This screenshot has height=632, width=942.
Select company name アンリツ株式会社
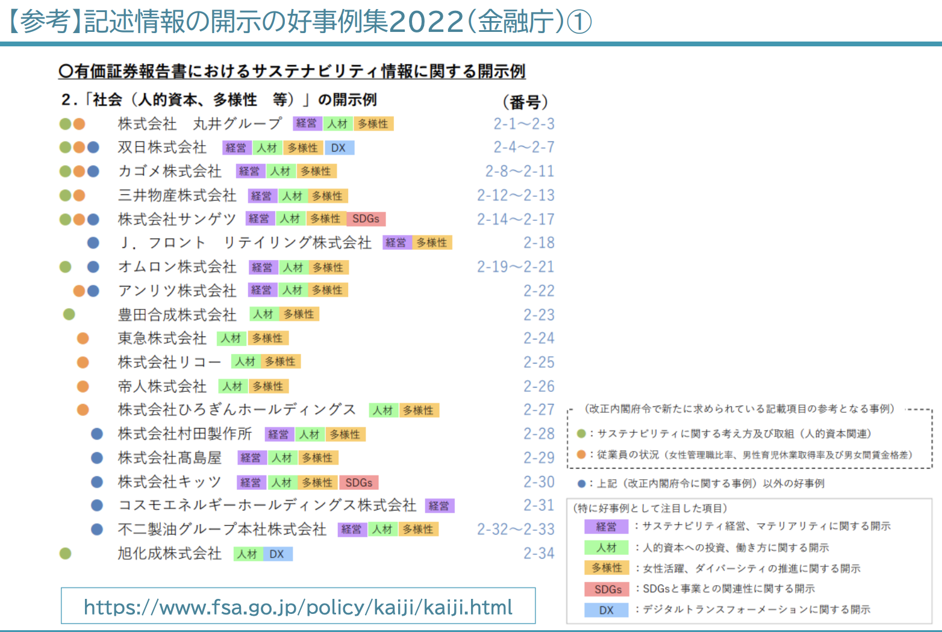[177, 291]
